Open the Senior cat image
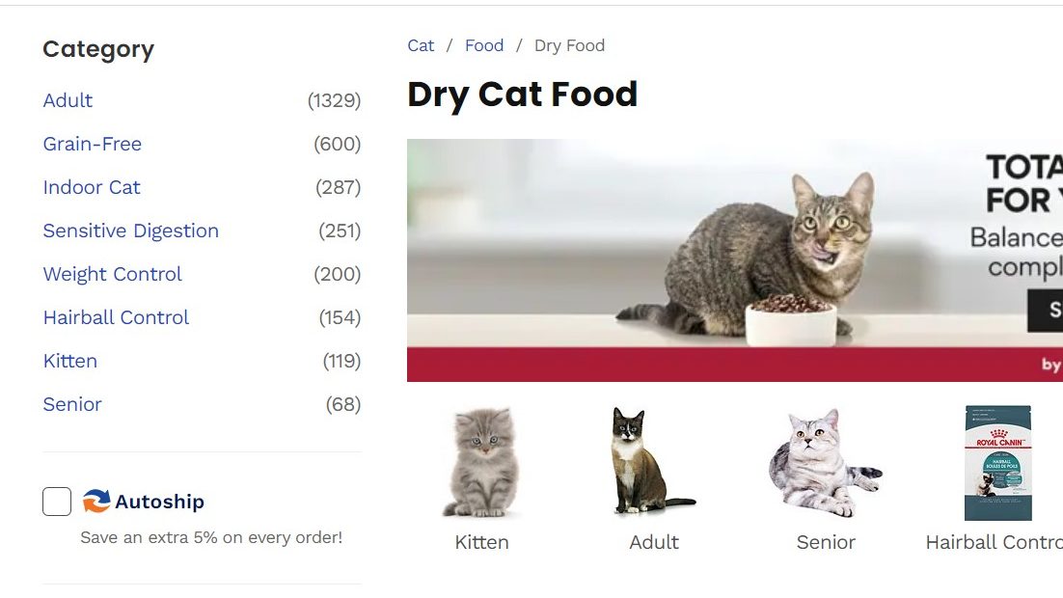The height and width of the screenshot is (598, 1063). [x=825, y=463]
